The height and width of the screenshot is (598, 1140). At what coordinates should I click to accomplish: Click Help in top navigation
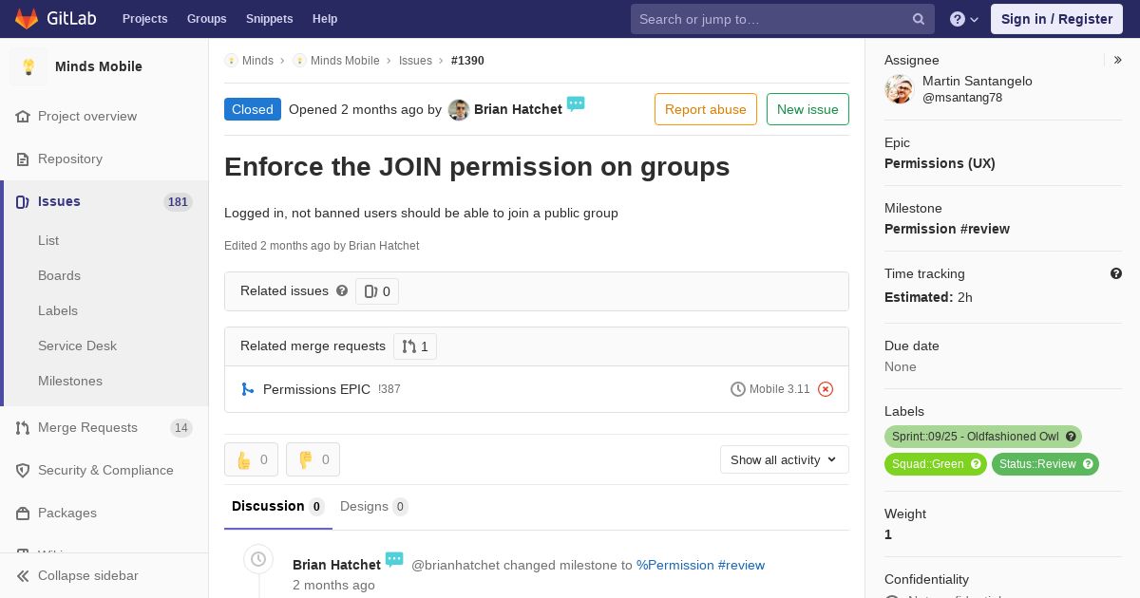coord(325,19)
